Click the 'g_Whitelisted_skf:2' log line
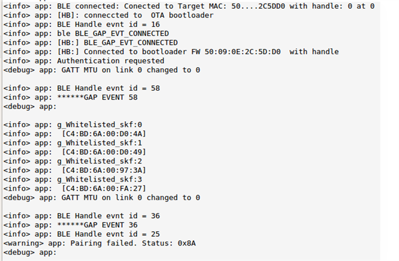 (x=73, y=161)
